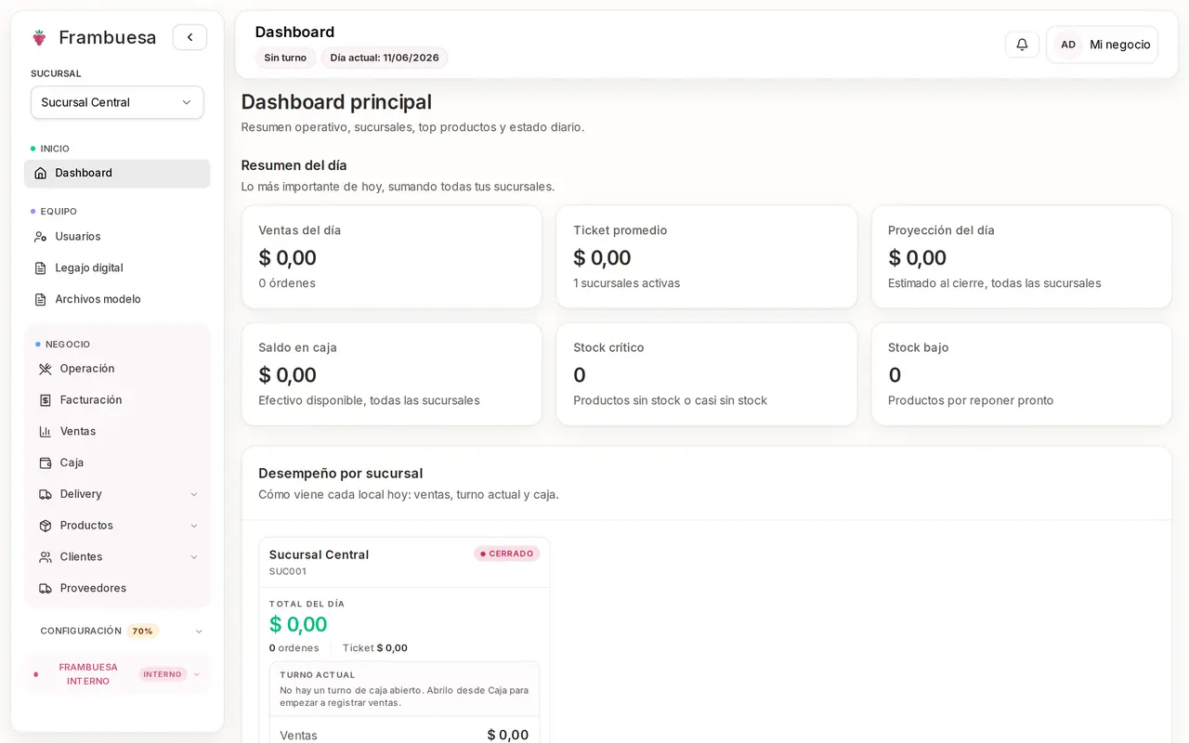Click the Facturación receipt icon
Viewport: 1189px width, 743px height.
pyautogui.click(x=45, y=400)
